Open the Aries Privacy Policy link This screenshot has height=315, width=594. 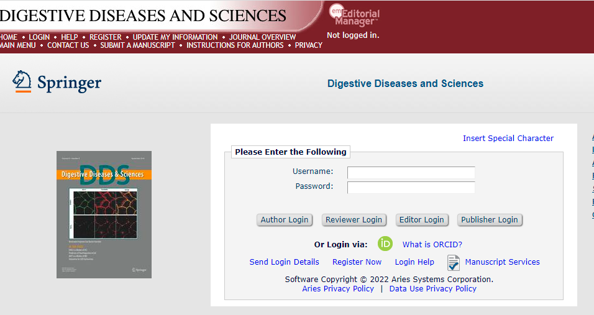point(338,289)
